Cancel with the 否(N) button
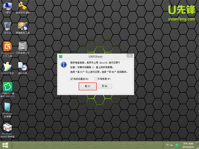This screenshot has height=149, width=199. coord(105,86)
